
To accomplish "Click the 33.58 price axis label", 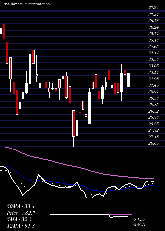I will click(154, 59).
